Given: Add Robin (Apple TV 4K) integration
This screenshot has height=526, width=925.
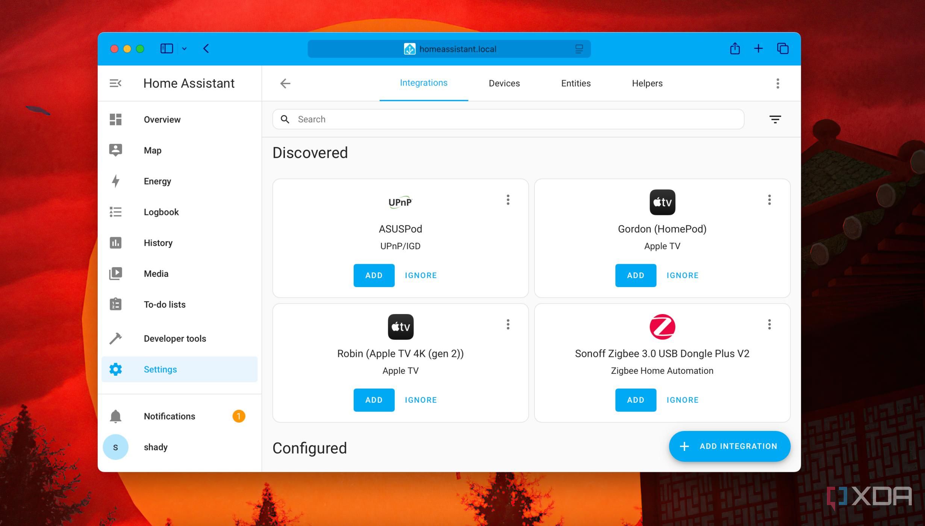Looking at the screenshot, I should 374,400.
